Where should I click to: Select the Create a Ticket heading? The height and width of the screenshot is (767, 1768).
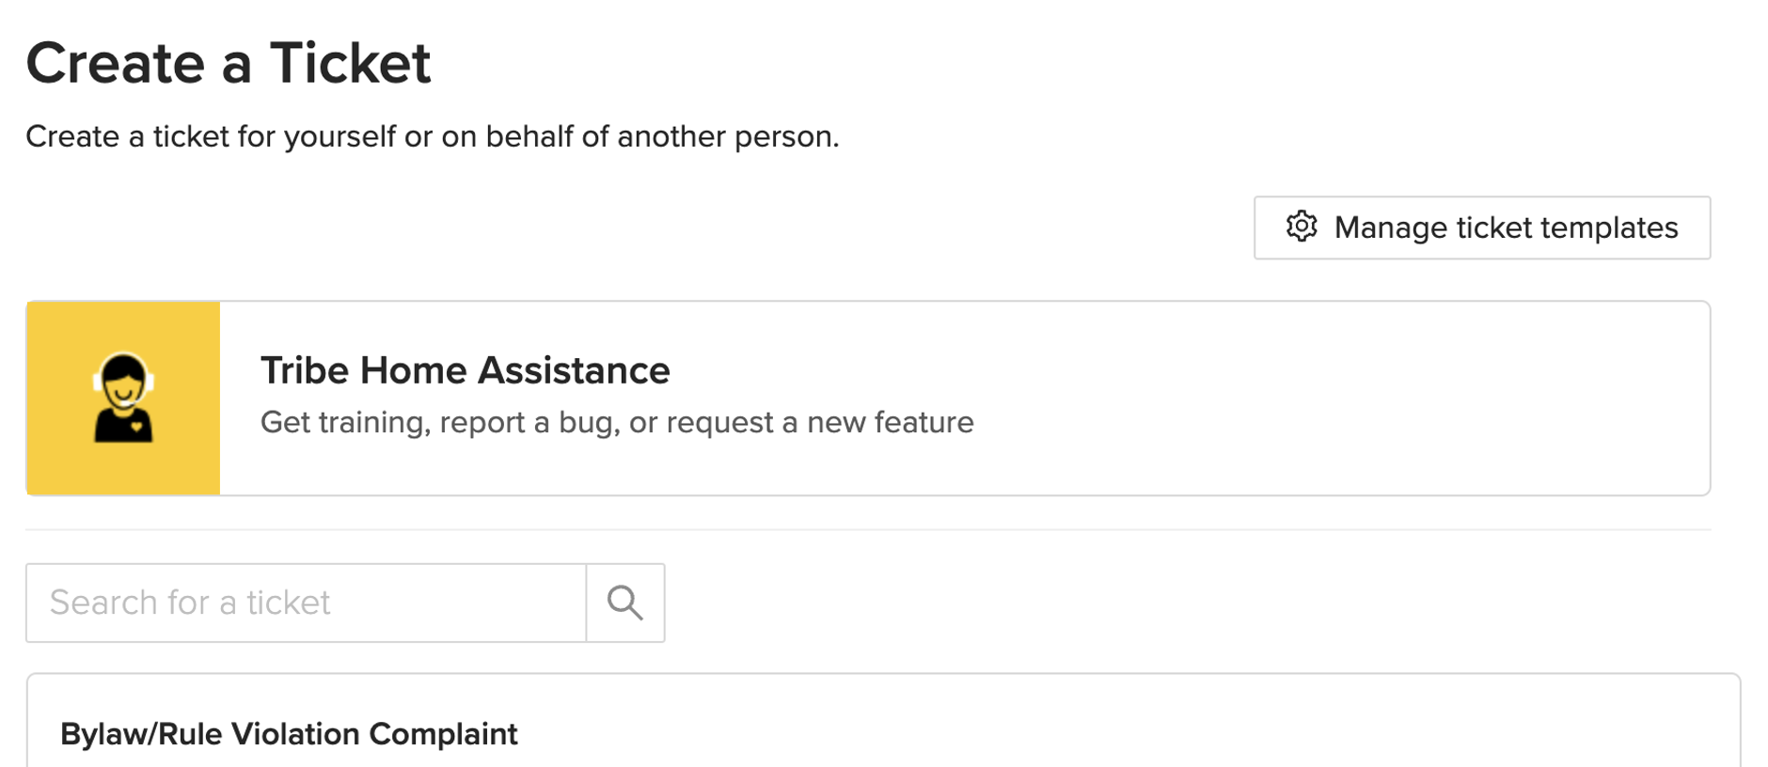(229, 64)
